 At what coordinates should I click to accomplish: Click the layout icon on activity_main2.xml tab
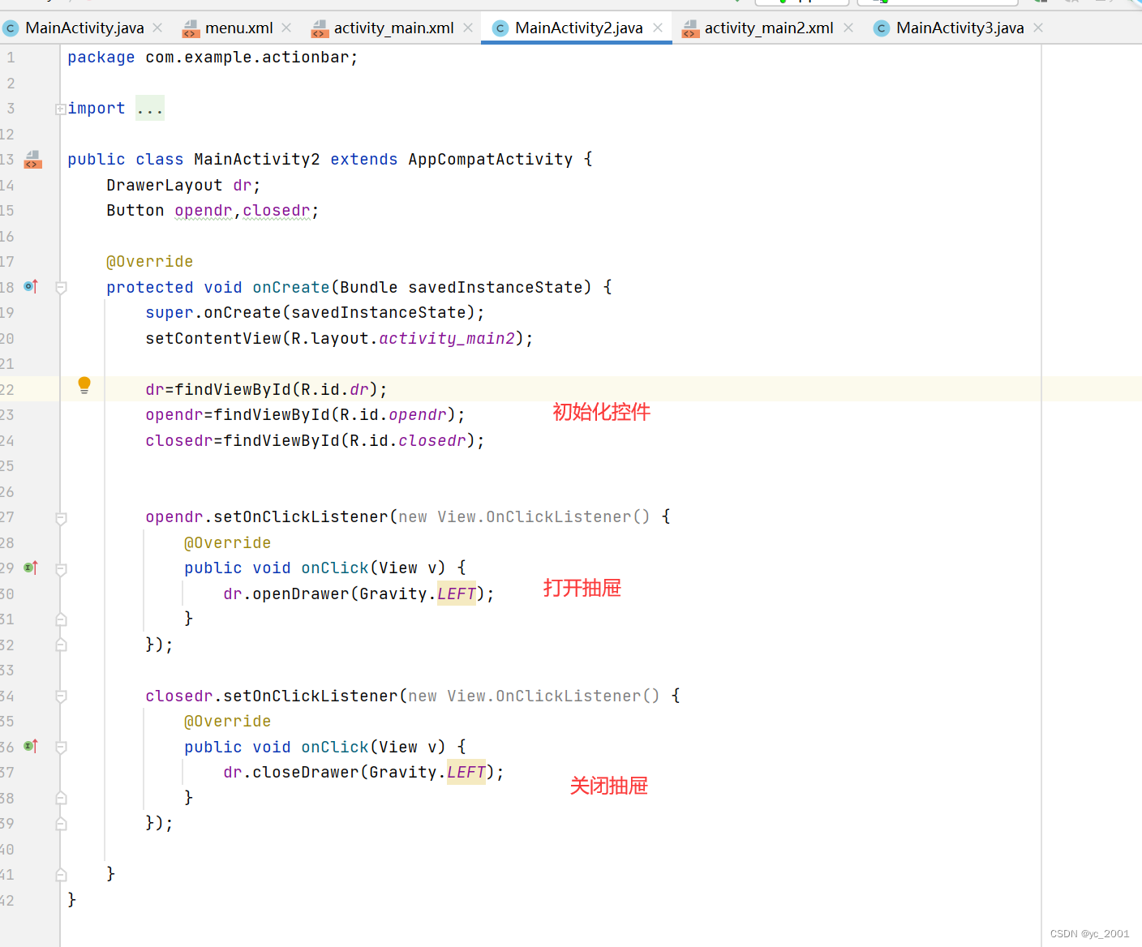coord(691,27)
